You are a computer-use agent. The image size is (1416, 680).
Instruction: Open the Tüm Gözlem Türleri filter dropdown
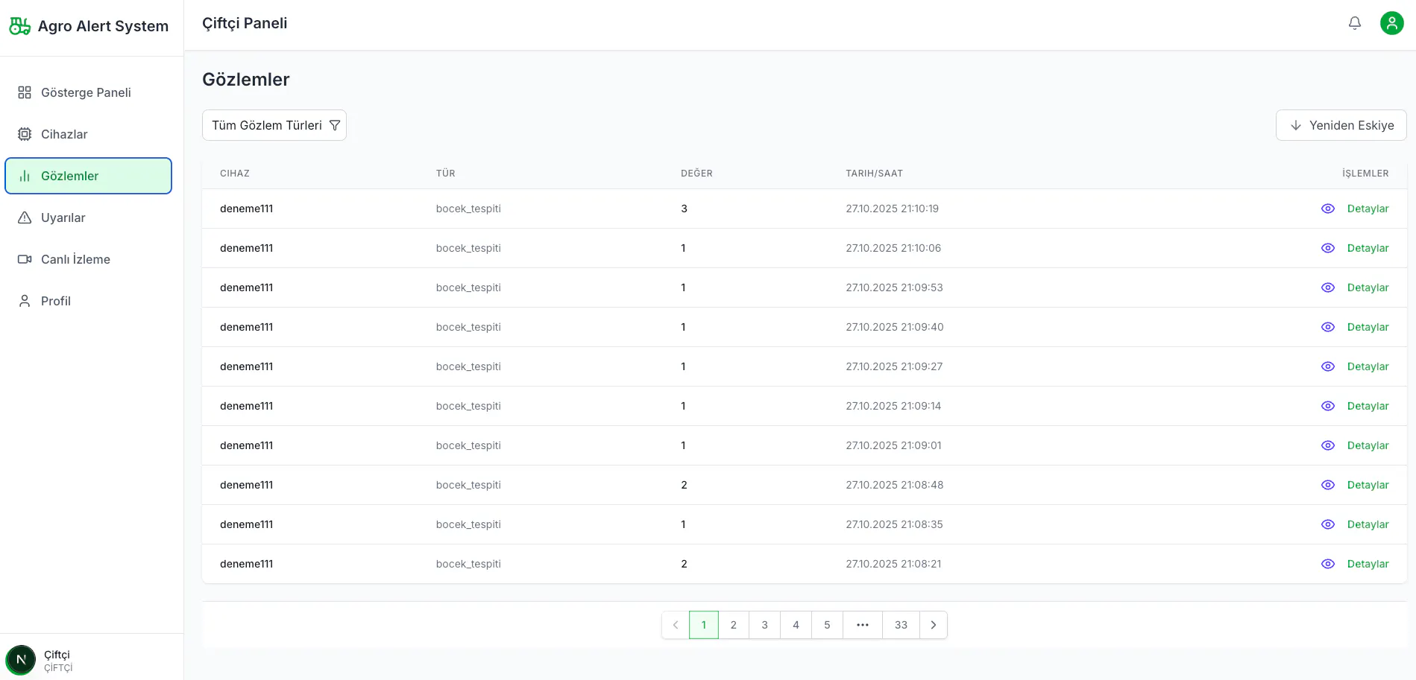274,125
